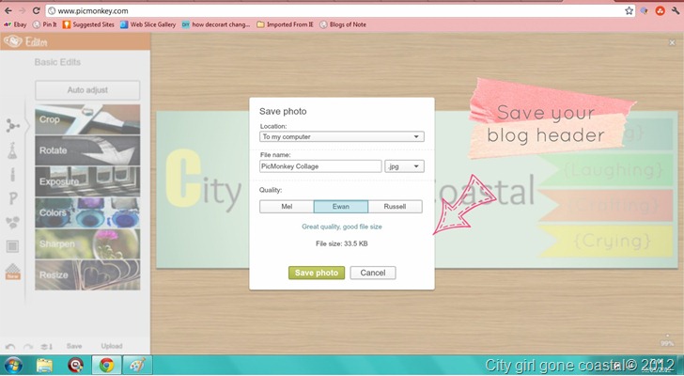Click the 'File size: 33.5 KB' text
Viewport: 684px width, 376px height.
pyautogui.click(x=342, y=243)
